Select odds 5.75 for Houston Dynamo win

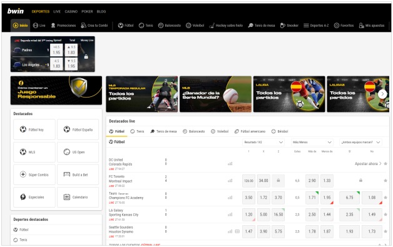pyautogui.click(x=278, y=231)
